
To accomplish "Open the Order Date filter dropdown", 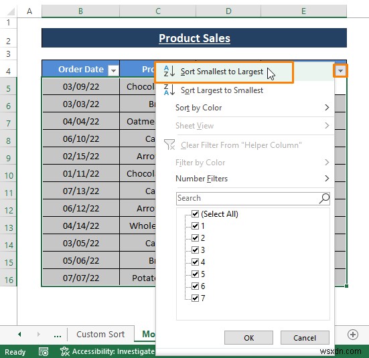I will click(113, 70).
